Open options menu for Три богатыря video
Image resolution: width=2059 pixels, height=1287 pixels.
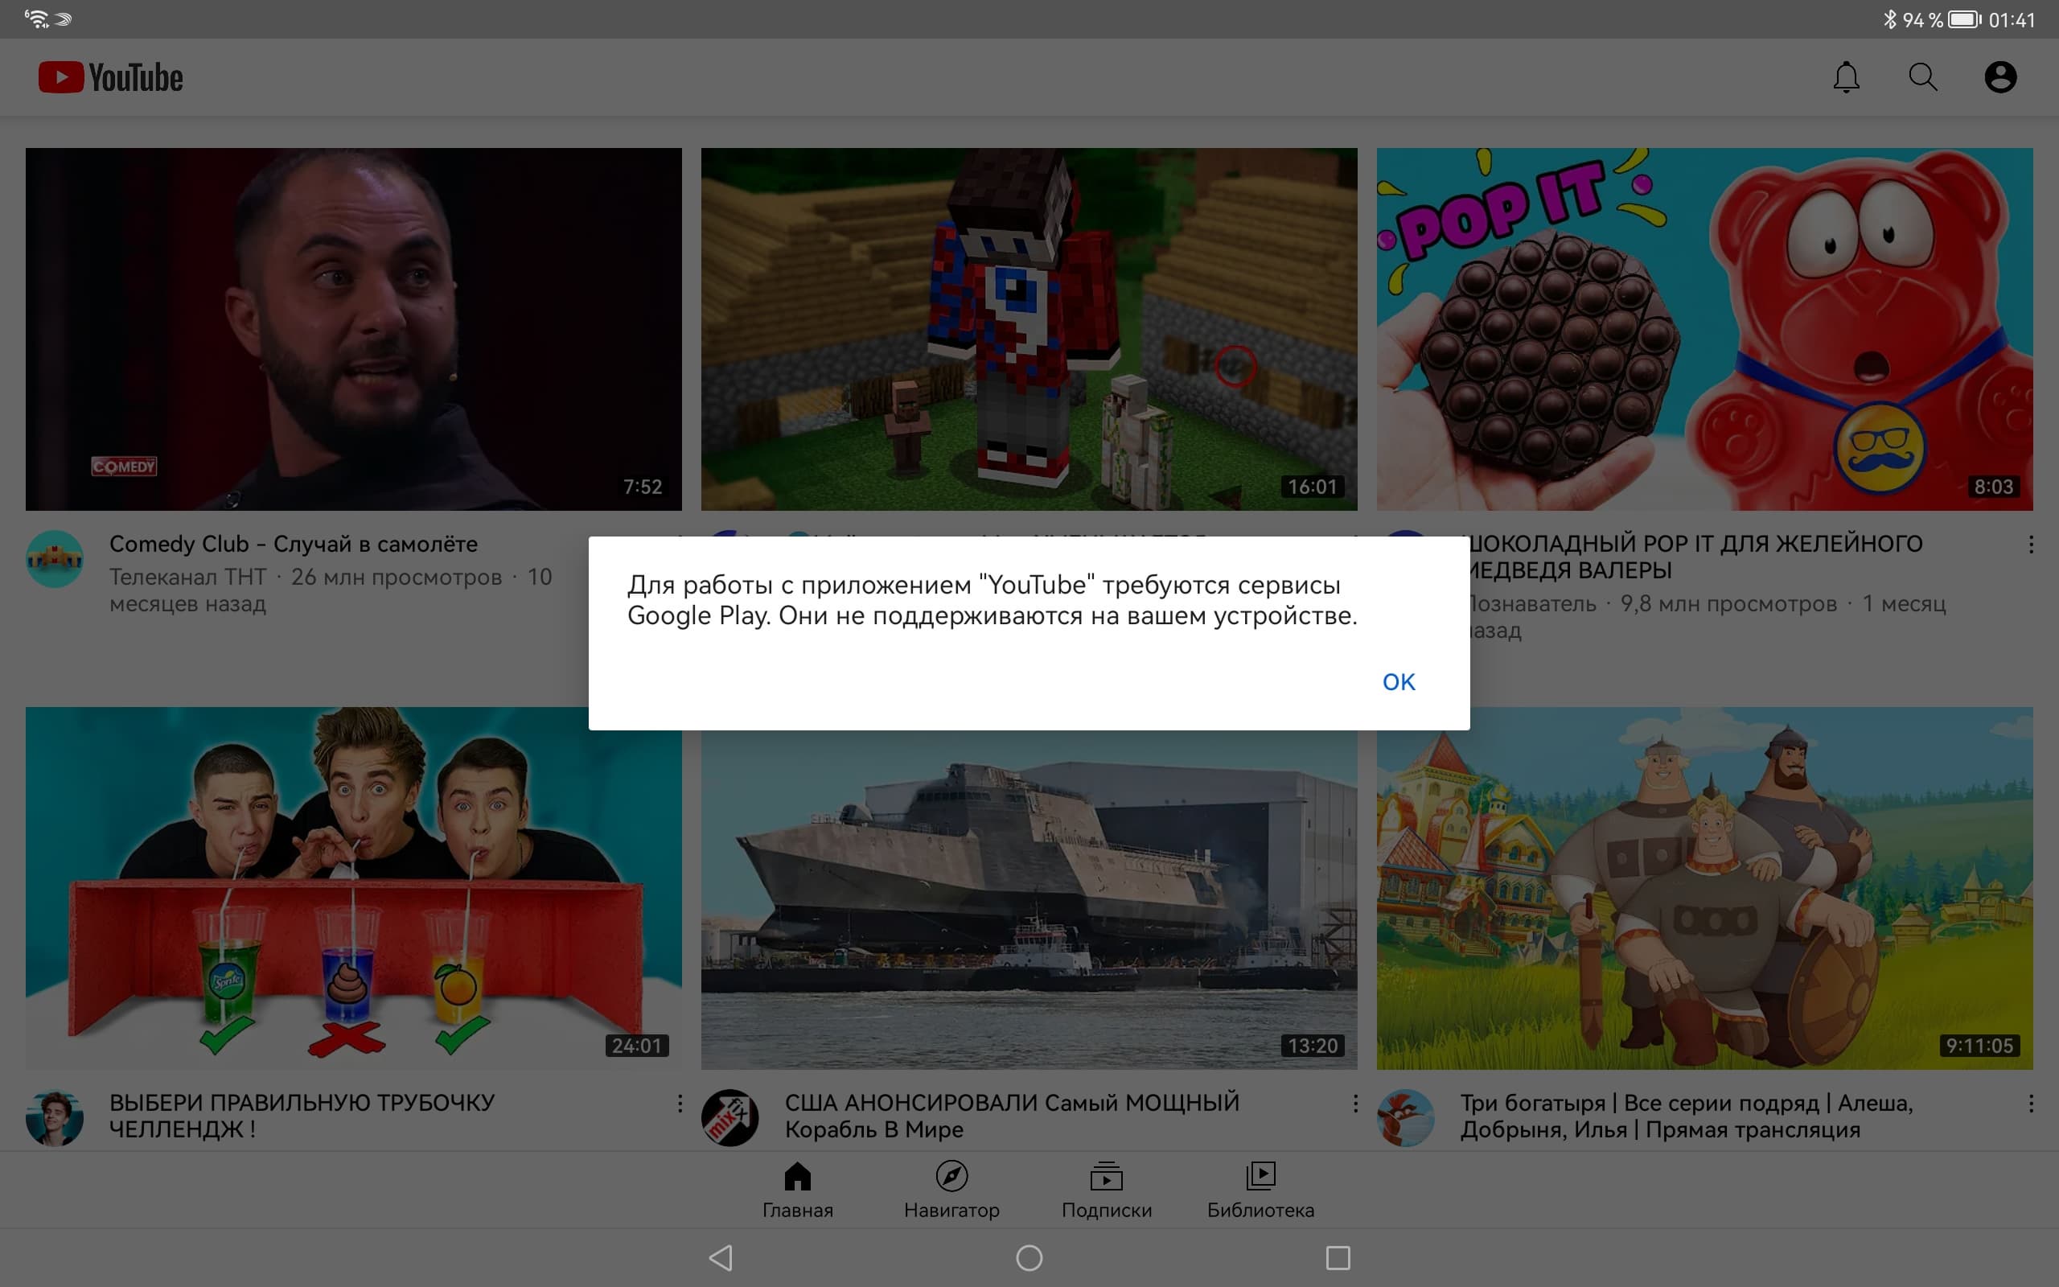(2030, 1104)
